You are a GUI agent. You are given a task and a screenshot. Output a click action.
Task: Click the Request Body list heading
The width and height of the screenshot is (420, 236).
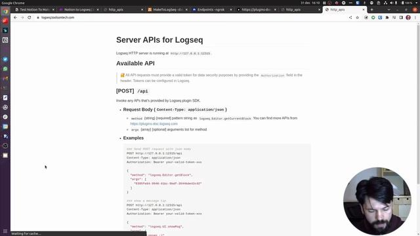(x=175, y=109)
